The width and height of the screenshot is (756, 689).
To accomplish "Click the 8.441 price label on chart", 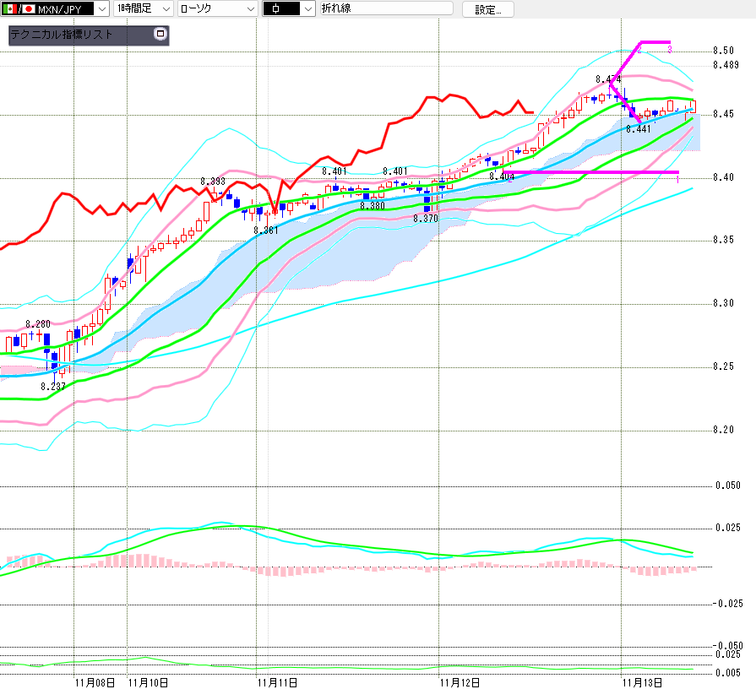I will [639, 129].
